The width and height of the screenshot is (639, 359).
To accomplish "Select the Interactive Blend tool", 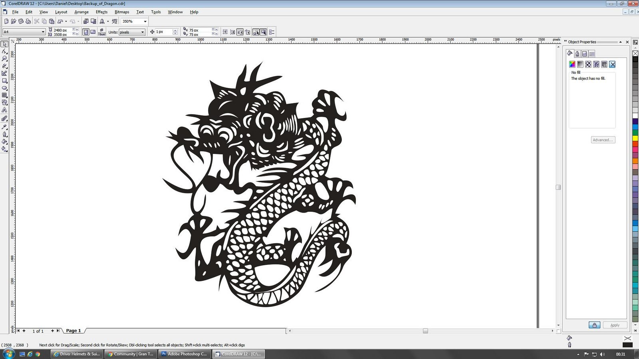I will point(4,118).
